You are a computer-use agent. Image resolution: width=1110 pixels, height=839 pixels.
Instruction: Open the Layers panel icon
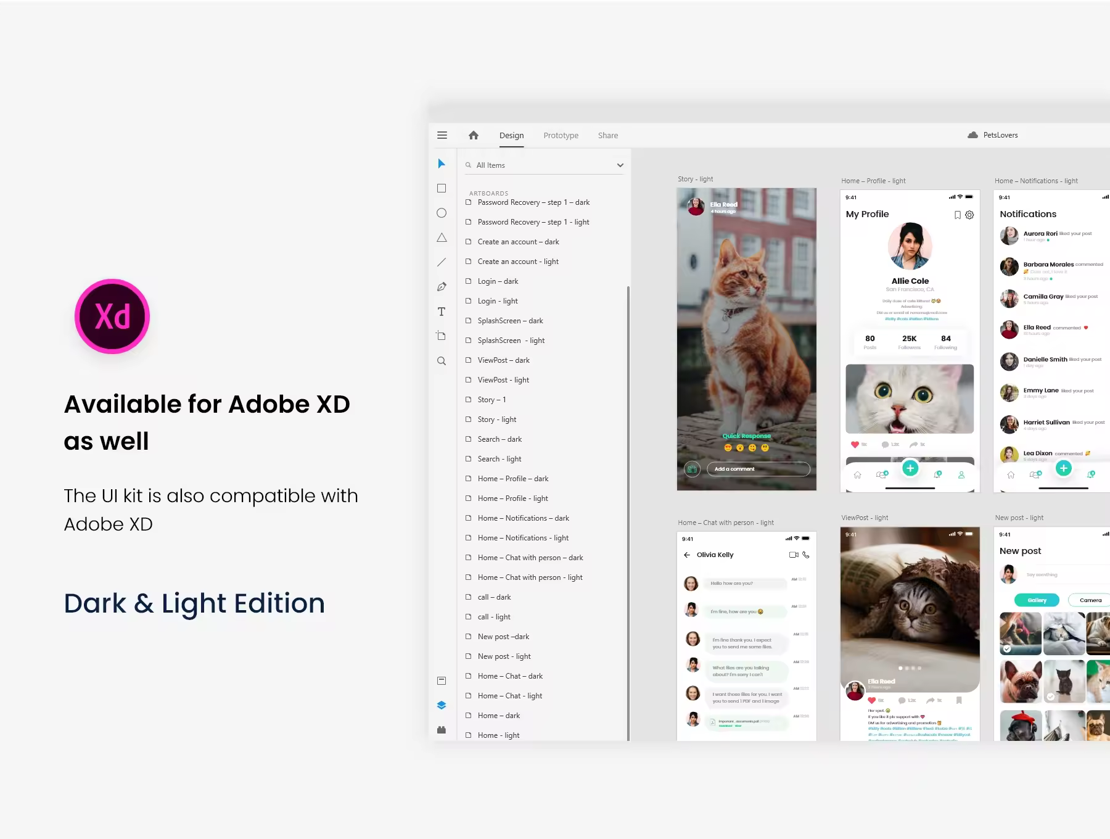click(x=442, y=705)
